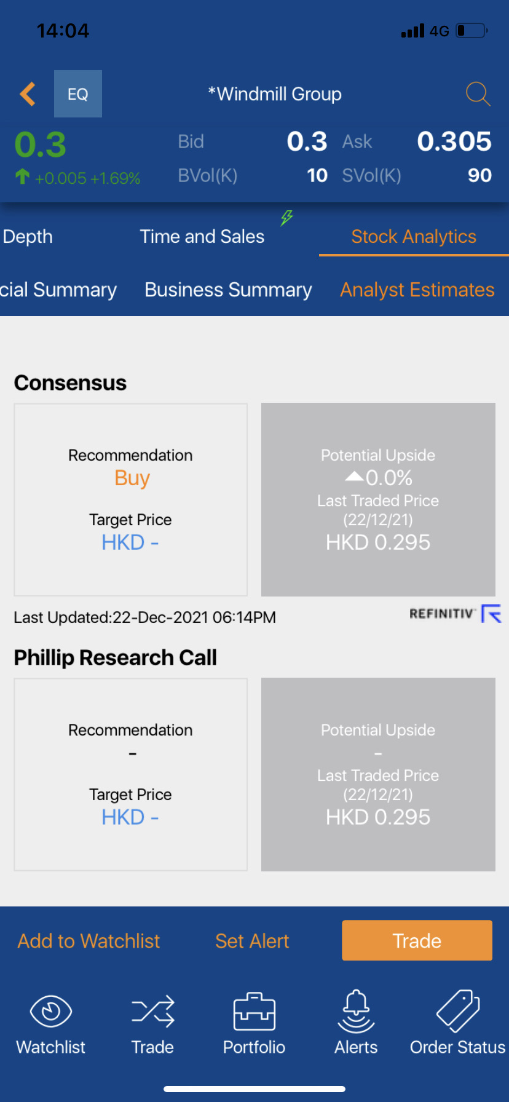Tap the orange back arrow
509x1102 pixels.
(x=28, y=94)
